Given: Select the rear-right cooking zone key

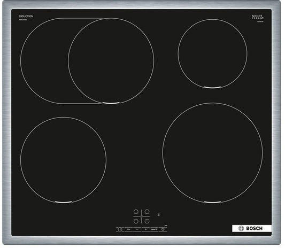Looking at the screenshot, I should tap(147, 212).
